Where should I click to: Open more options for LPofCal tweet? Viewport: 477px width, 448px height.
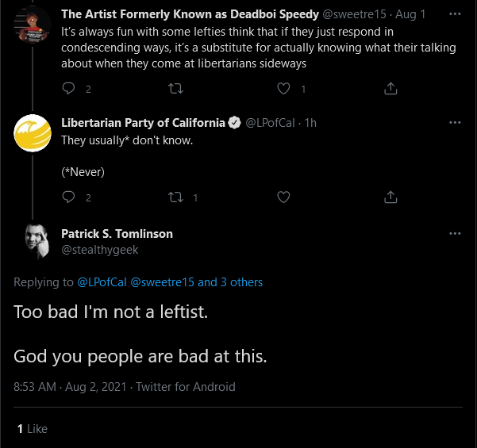pyautogui.click(x=455, y=122)
